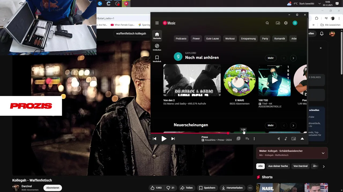Select the Romantik chip

(x=279, y=39)
